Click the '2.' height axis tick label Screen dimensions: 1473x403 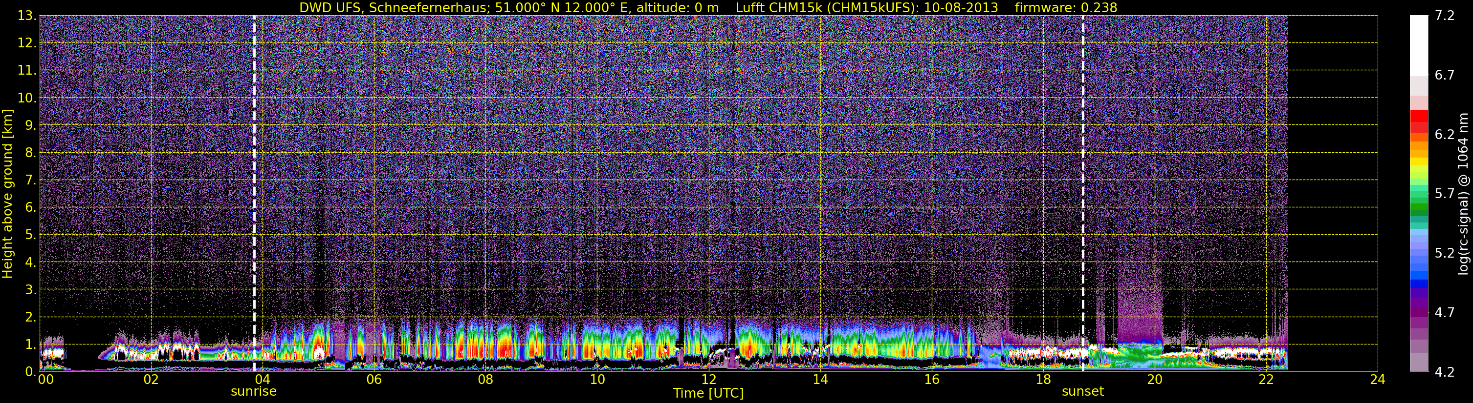(30, 317)
